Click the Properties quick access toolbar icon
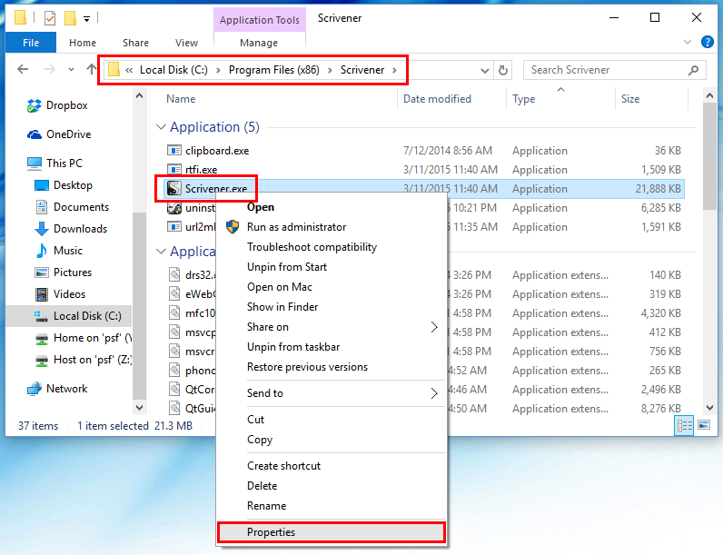This screenshot has height=555, width=723. tap(50, 18)
